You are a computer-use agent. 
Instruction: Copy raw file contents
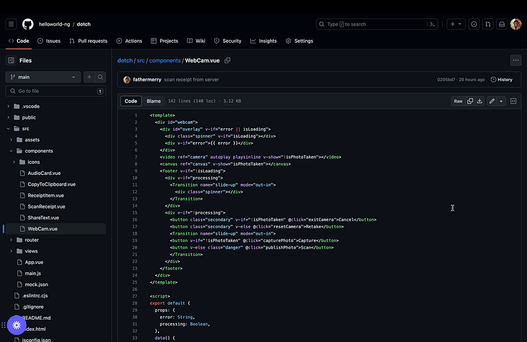(470, 101)
